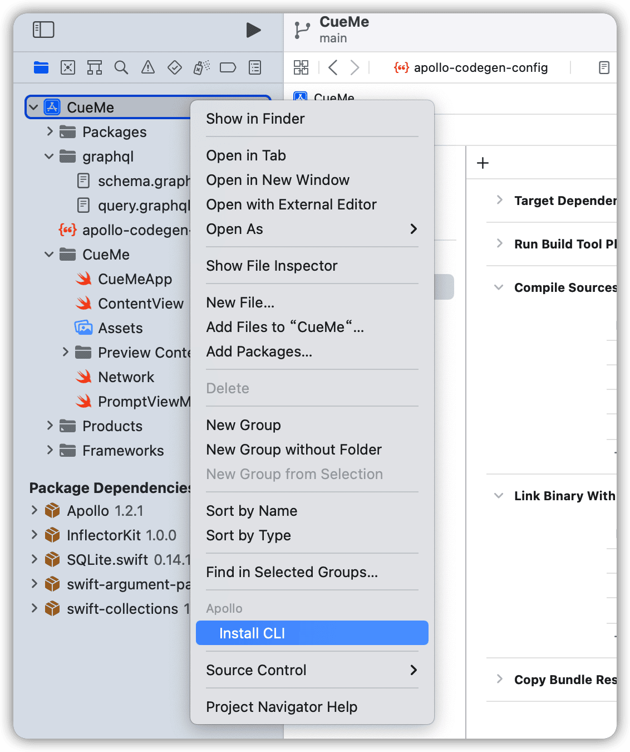Screen dimensions: 630x752
Task: Open the Breakpoint navigator
Action: click(228, 68)
